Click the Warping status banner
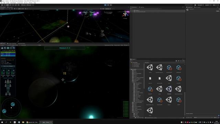This screenshot has height=124, width=220. point(65,48)
